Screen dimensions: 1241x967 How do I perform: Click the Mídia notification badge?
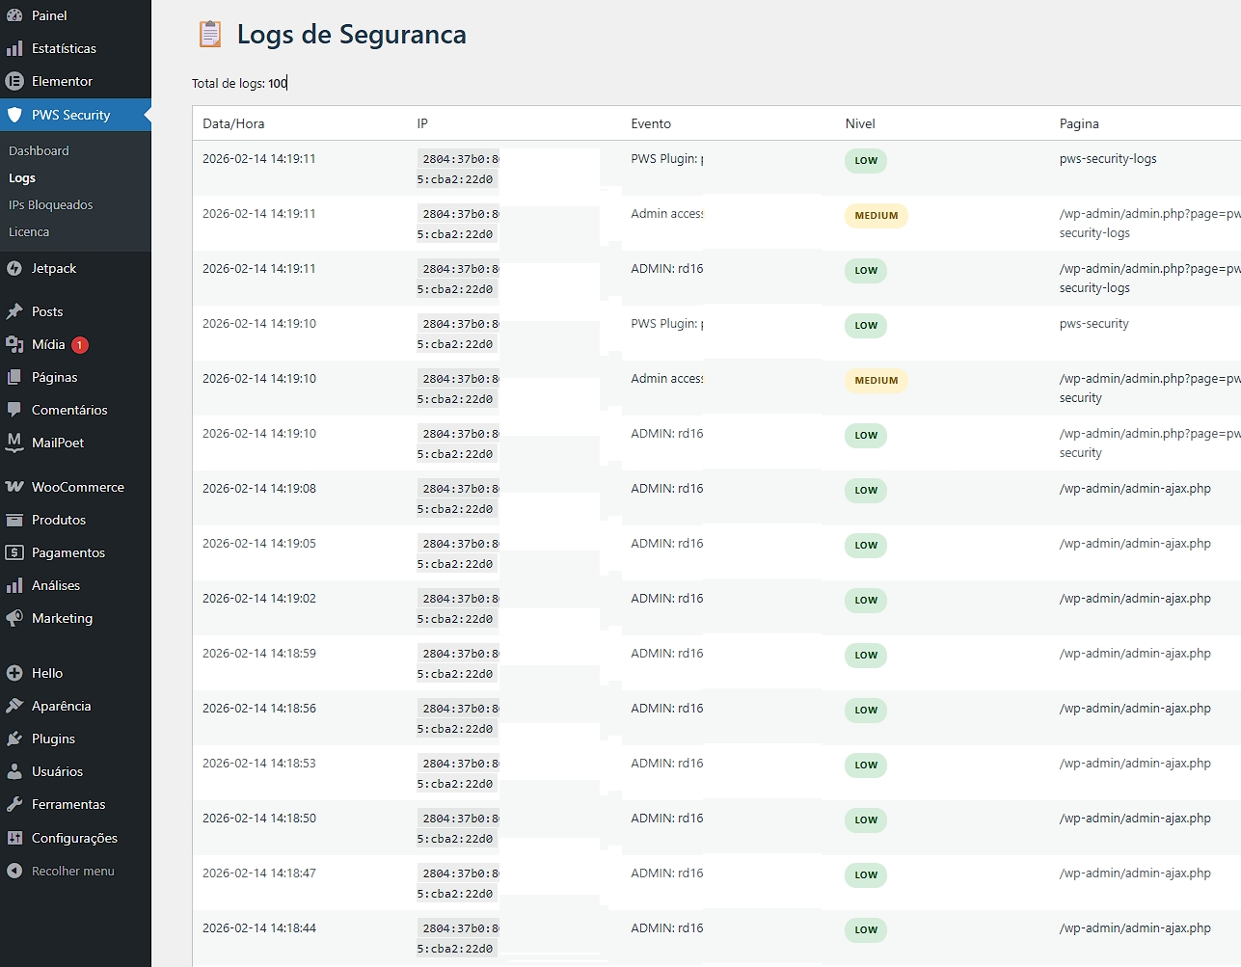pos(80,345)
